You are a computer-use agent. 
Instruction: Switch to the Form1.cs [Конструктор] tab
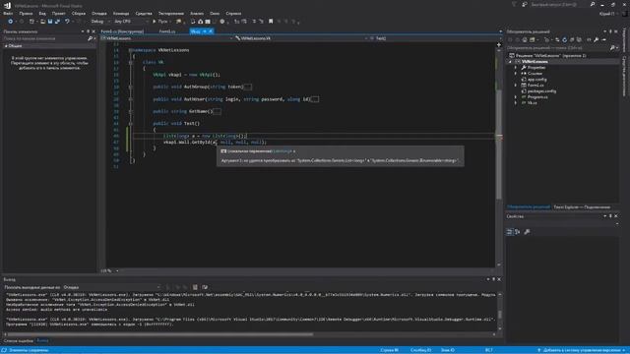pyautogui.click(x=122, y=31)
